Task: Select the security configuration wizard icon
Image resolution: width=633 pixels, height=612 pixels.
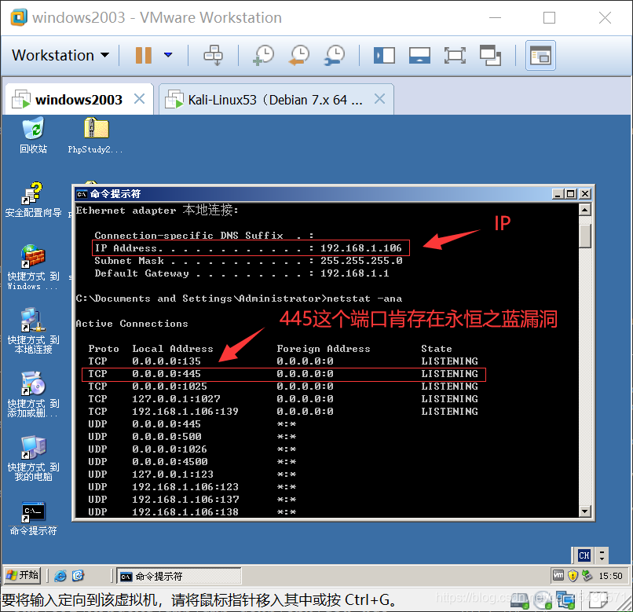Action: tap(33, 199)
